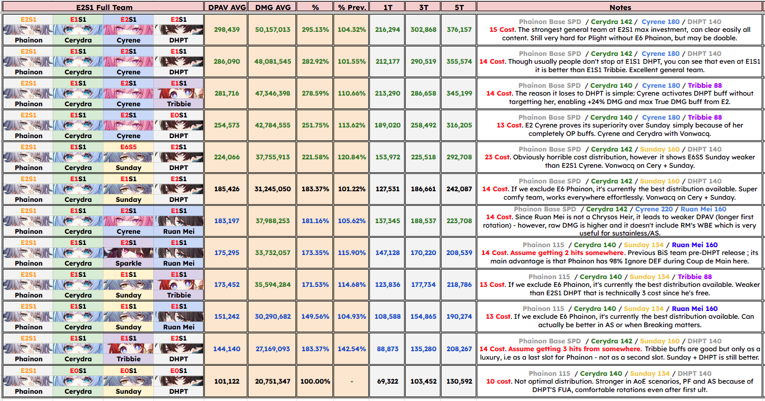Click Tribbie portrait in the 281,716 row
The width and height of the screenshot is (765, 401).
[x=179, y=93]
